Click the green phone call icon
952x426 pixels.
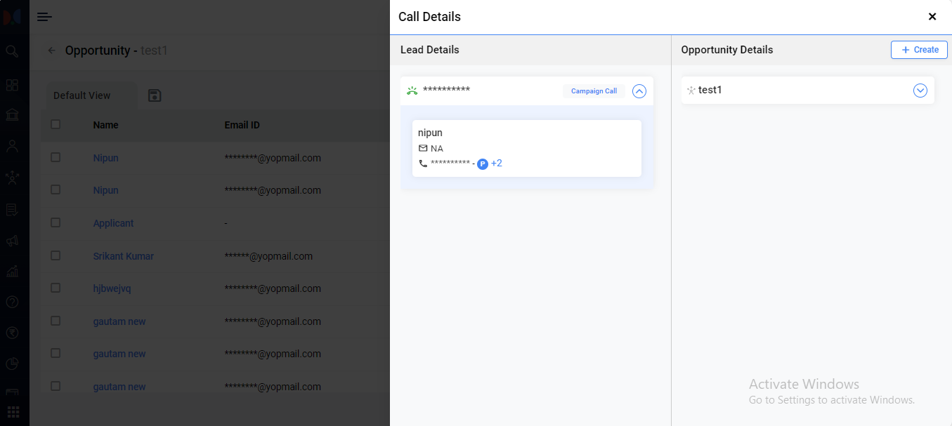(412, 91)
